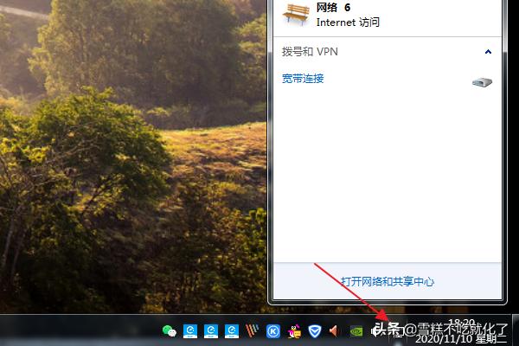This screenshot has width=519, height=346.
Task: Collapse the 拨号和 VPN section chevron
Action: (488, 52)
